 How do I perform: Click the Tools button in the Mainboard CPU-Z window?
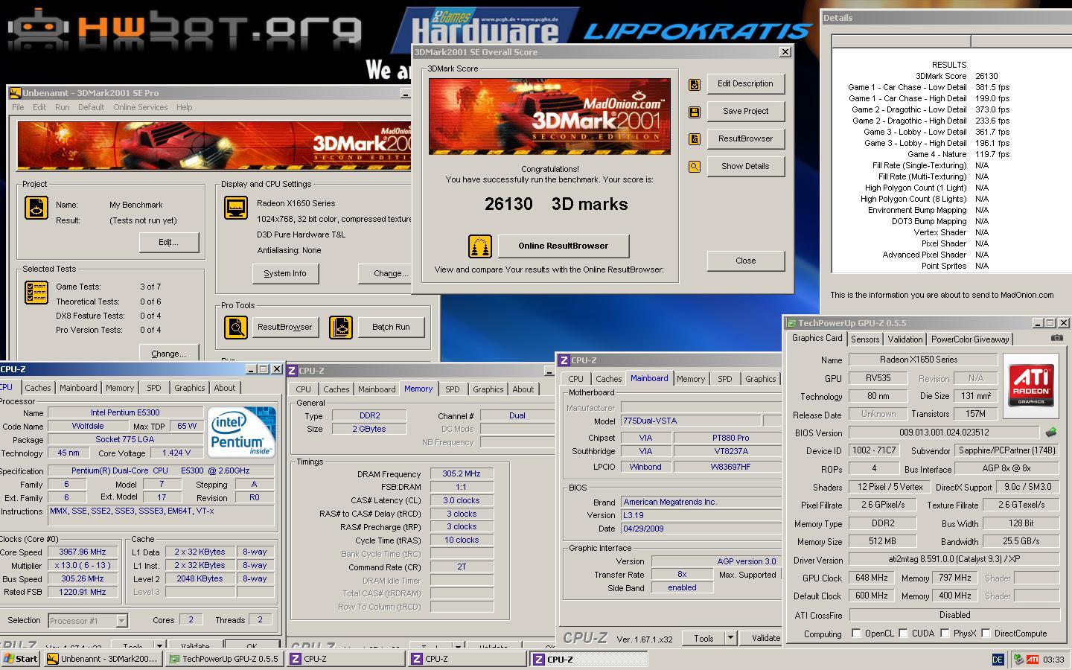(703, 638)
